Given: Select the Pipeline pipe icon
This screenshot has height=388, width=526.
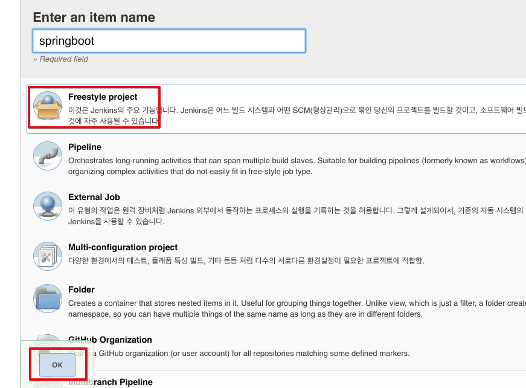Looking at the screenshot, I should [x=48, y=156].
